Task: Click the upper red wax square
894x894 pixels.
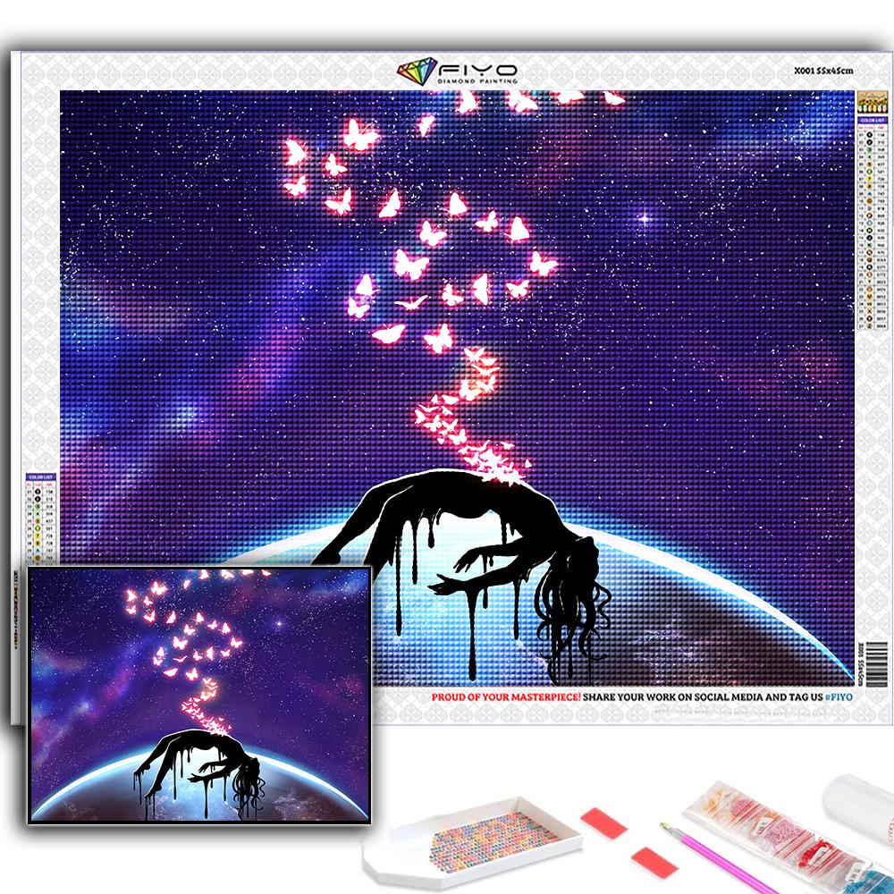Action: pos(603,823)
